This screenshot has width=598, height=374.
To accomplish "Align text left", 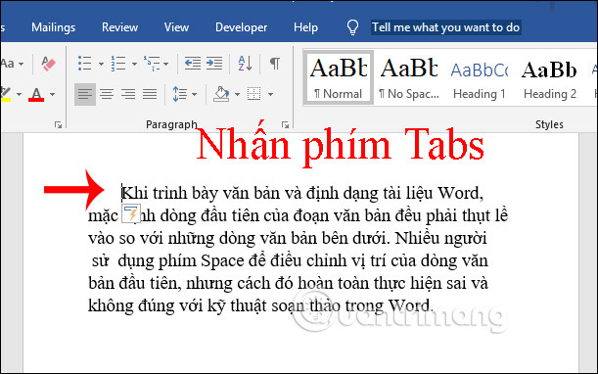I will pos(85,94).
